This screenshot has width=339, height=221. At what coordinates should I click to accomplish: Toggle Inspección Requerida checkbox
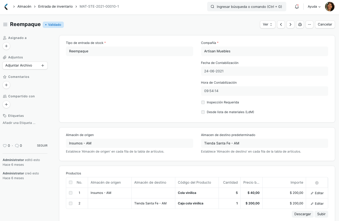coord(203,102)
